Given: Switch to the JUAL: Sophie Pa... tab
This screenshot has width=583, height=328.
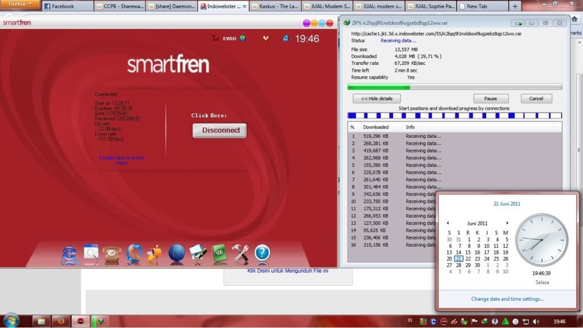Looking at the screenshot, I should click(430, 6).
